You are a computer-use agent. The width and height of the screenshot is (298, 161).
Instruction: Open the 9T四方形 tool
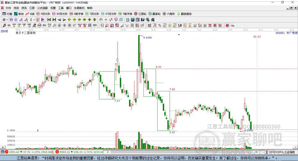click(x=109, y=14)
